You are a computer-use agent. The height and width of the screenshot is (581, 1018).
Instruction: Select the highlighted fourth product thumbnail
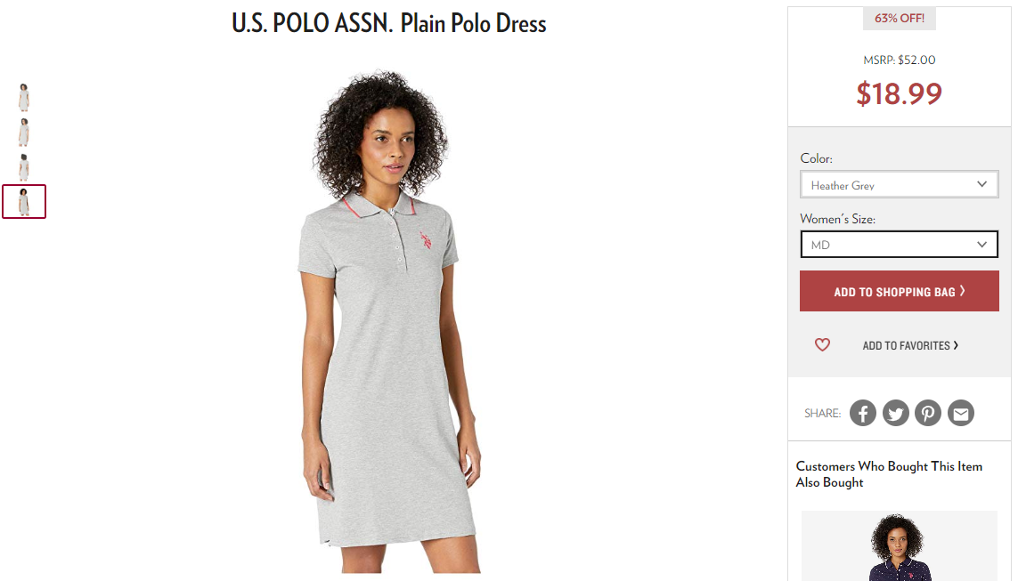pos(24,202)
